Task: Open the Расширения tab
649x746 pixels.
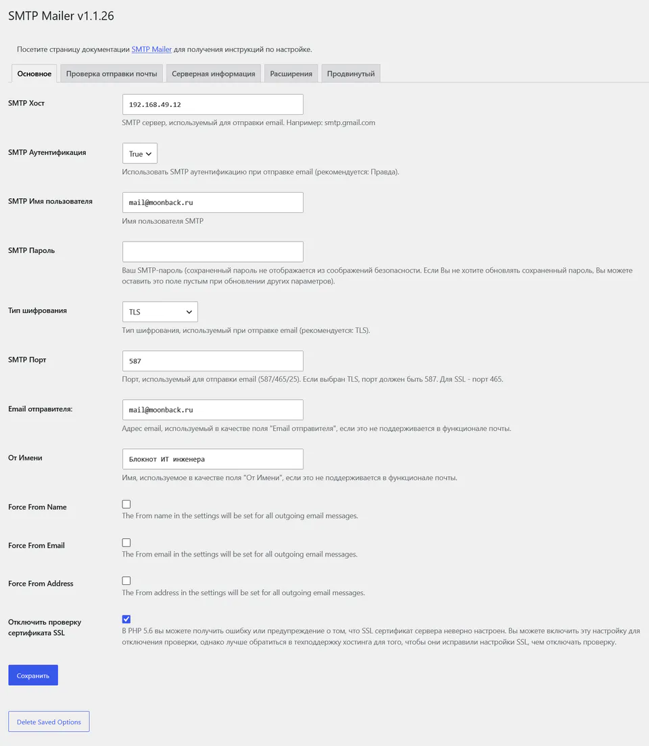Action: (291, 73)
